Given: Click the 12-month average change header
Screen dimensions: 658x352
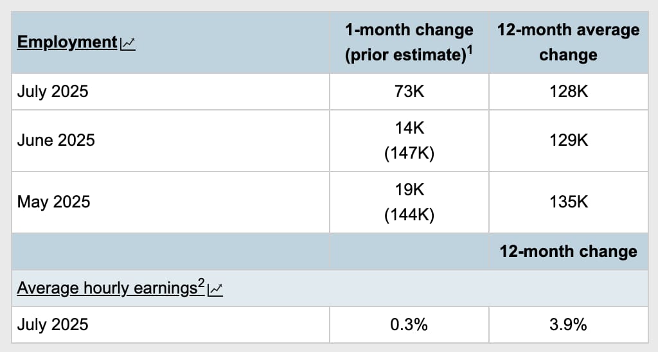Looking at the screenshot, I should (x=568, y=42).
